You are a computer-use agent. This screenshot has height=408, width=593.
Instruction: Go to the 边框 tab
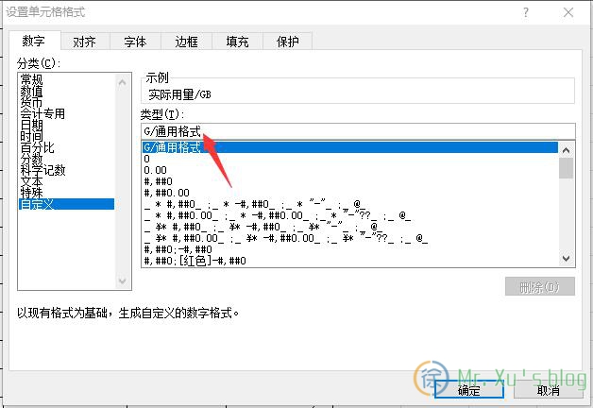pos(186,42)
